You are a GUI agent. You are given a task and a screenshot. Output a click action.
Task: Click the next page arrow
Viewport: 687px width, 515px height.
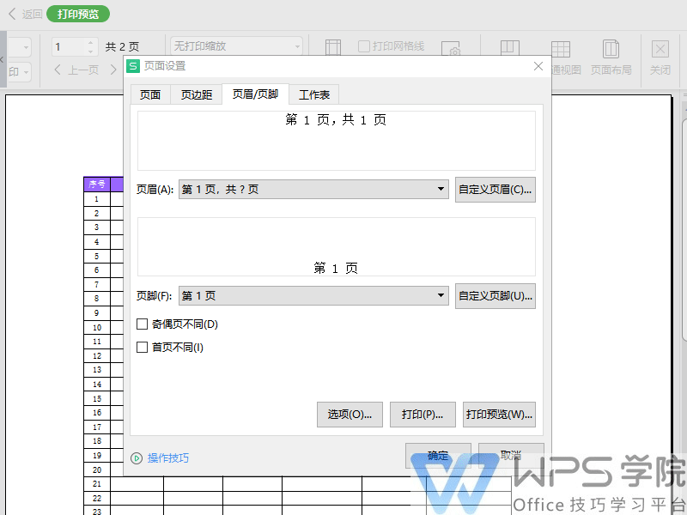click(x=113, y=70)
